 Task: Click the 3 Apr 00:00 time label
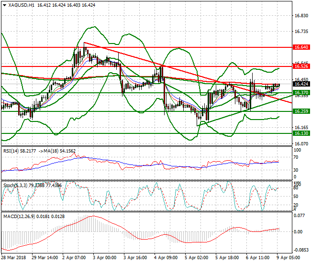(x=104, y=258)
